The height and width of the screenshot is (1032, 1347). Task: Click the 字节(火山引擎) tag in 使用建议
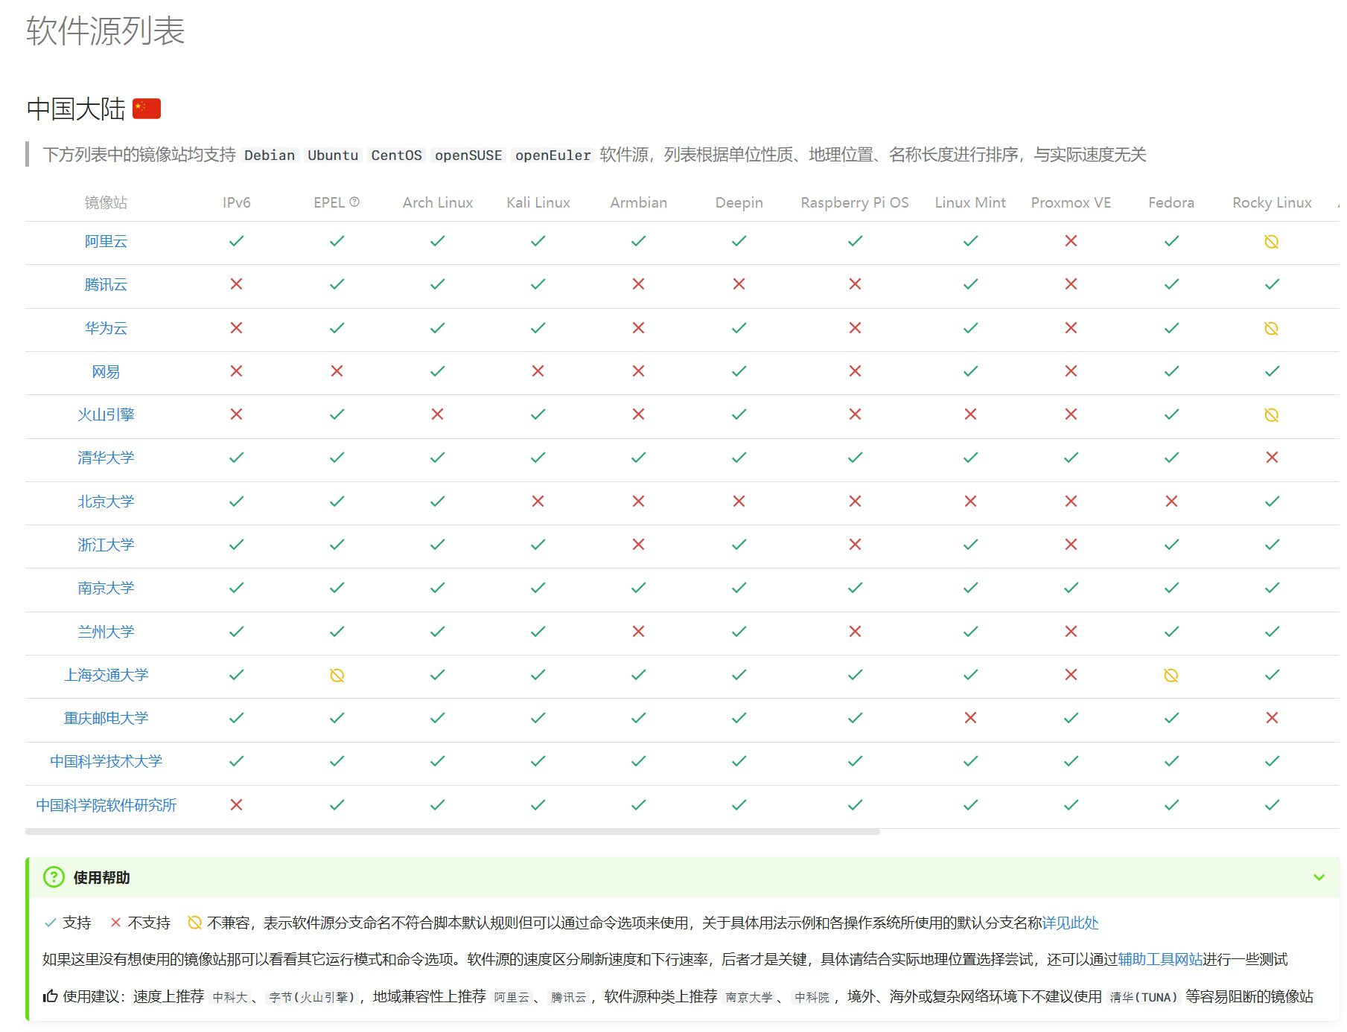click(312, 997)
